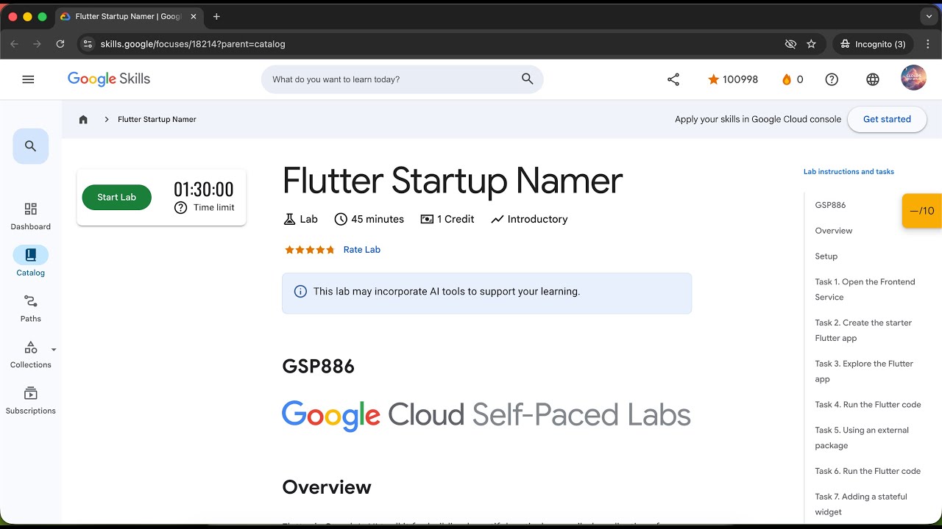Open the help question mark icon

(832, 79)
